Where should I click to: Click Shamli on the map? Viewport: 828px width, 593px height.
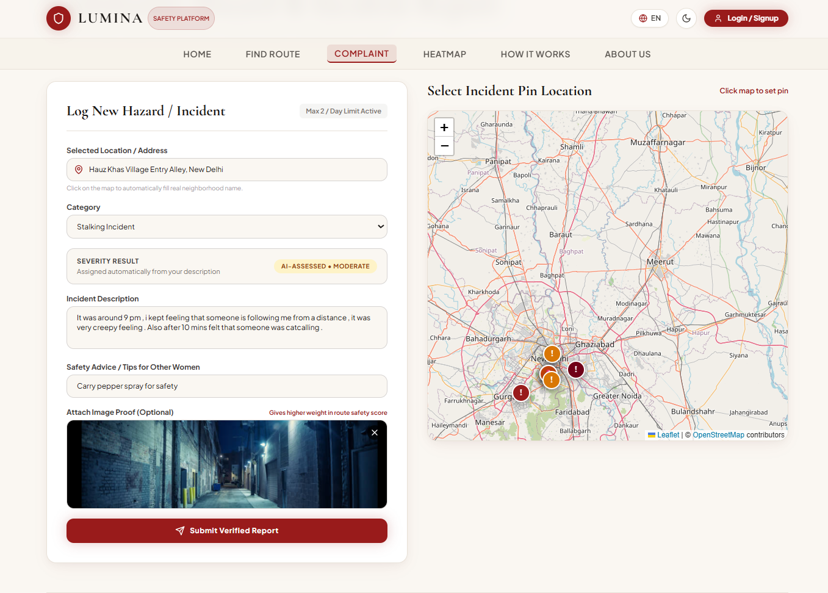click(572, 146)
